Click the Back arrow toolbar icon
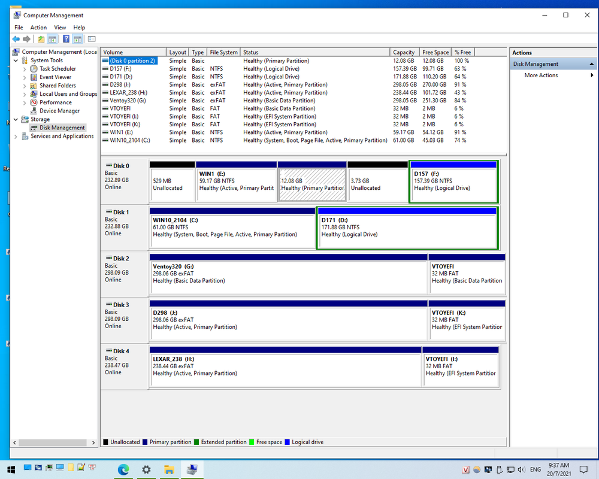599x479 pixels. 16,39
